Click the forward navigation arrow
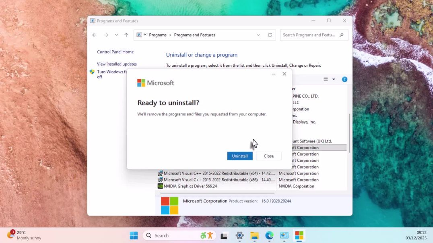This screenshot has height=243, width=433. point(106,35)
